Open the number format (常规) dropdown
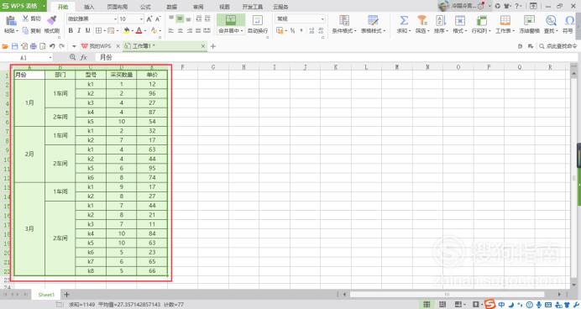Image resolution: width=581 pixels, height=309 pixels. pos(322,19)
